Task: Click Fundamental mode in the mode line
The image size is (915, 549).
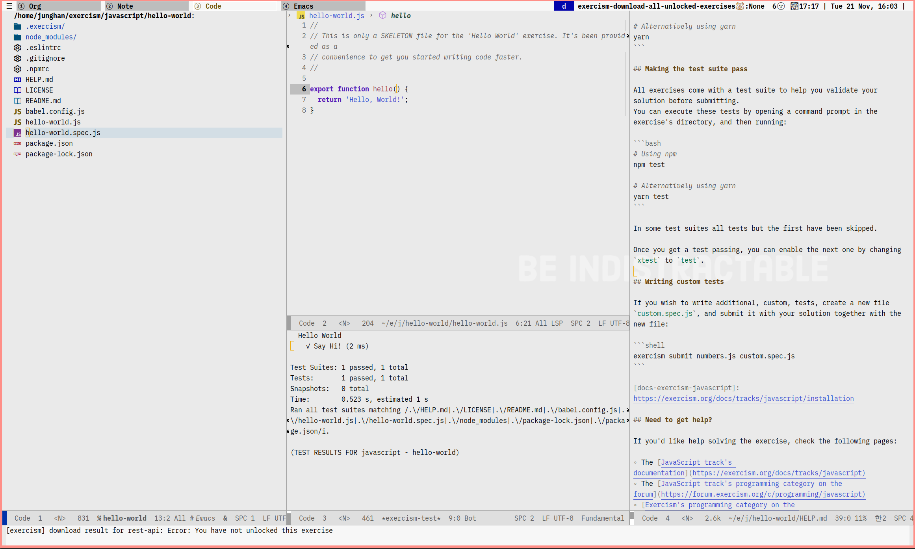Action: (x=603, y=518)
